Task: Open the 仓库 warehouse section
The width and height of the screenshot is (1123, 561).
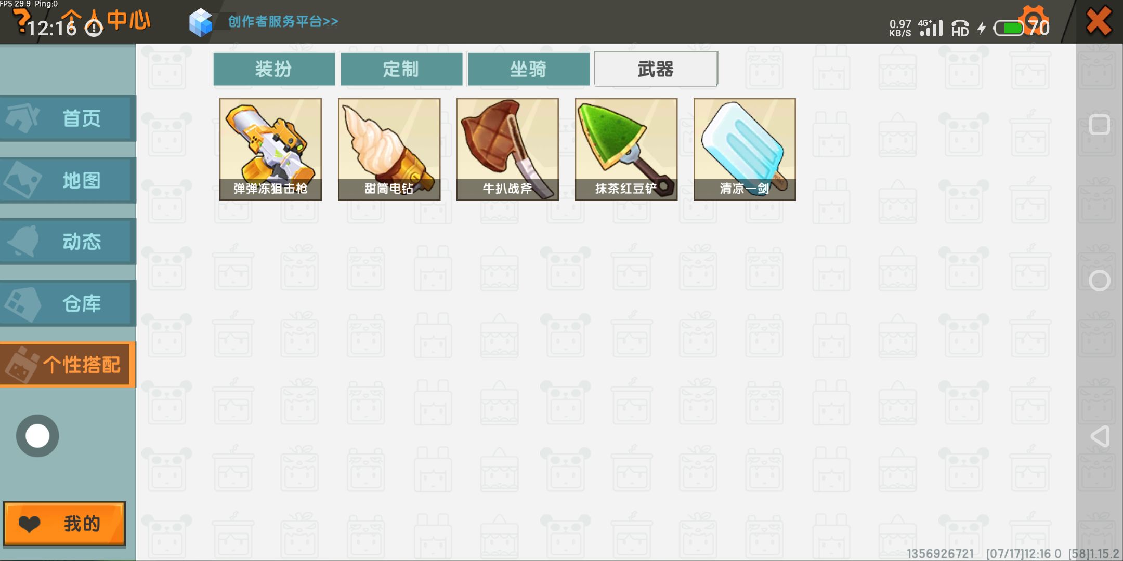Action: point(68,303)
